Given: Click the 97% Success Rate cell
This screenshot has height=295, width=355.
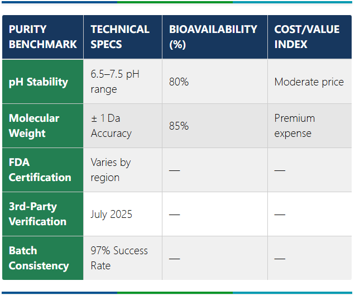Looking at the screenshot, I should point(119,258).
